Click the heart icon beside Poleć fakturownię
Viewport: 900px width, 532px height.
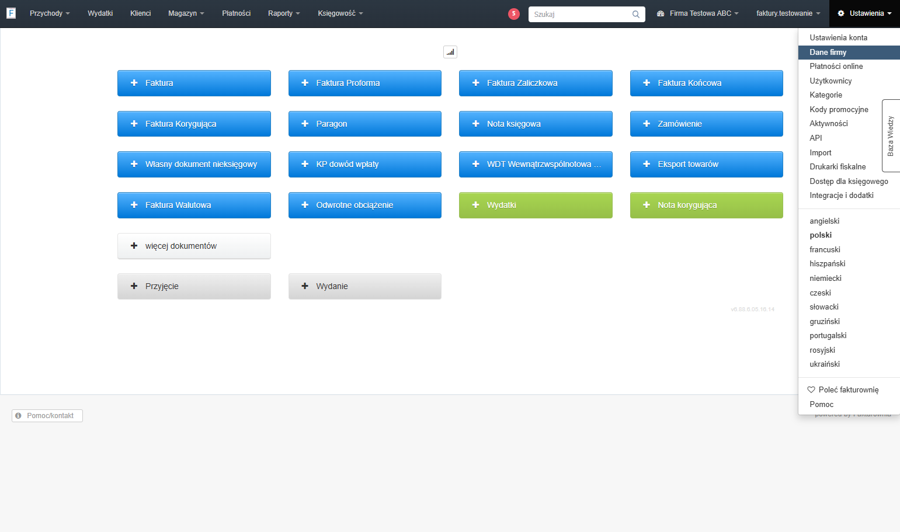[x=811, y=390]
